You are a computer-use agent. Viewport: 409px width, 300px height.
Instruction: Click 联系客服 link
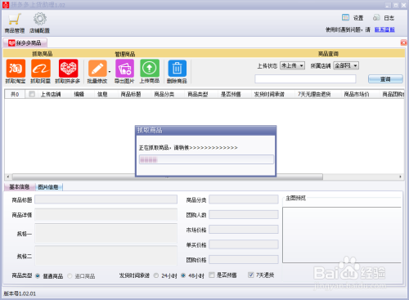point(384,29)
